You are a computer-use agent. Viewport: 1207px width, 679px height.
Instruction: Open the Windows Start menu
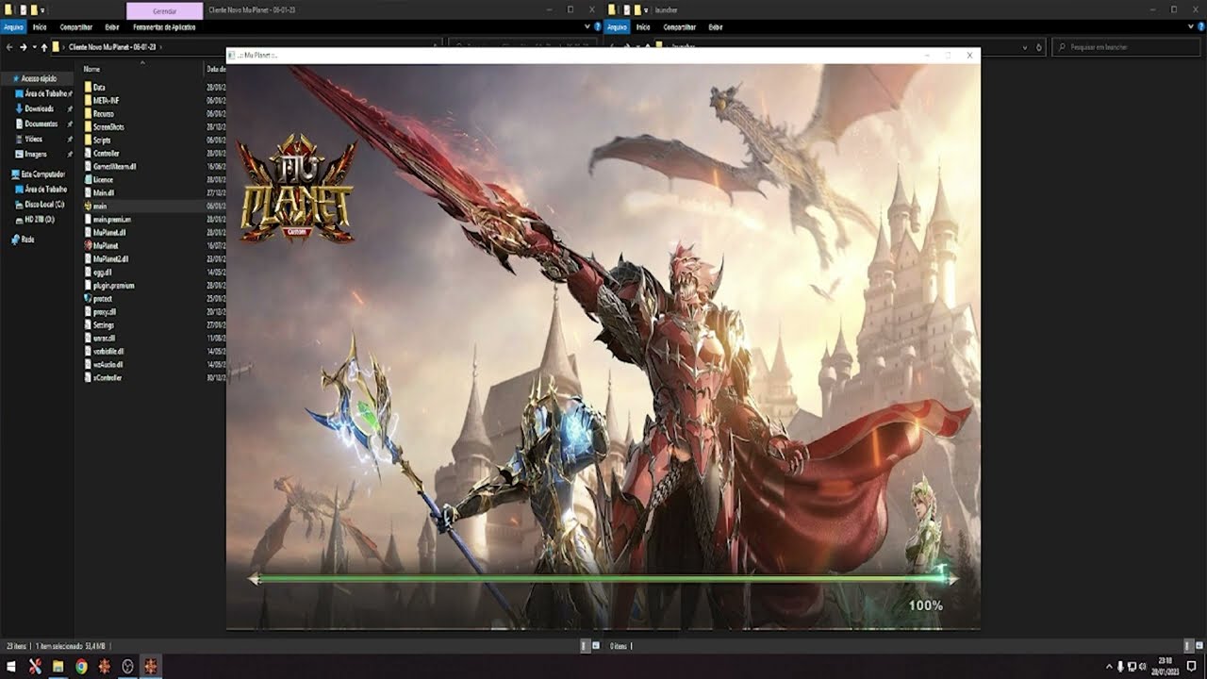point(12,666)
